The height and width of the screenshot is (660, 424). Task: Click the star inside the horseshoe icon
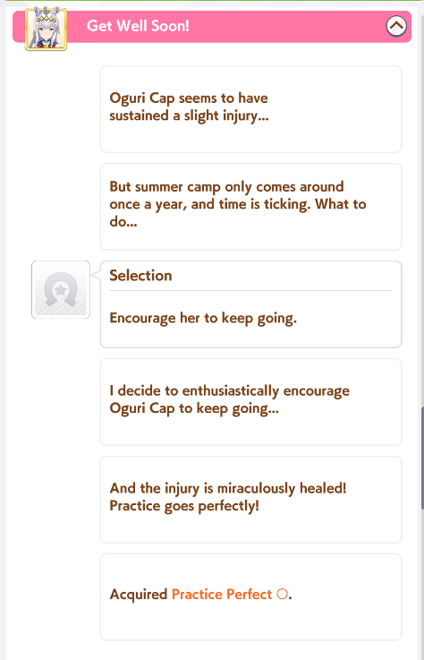61,289
